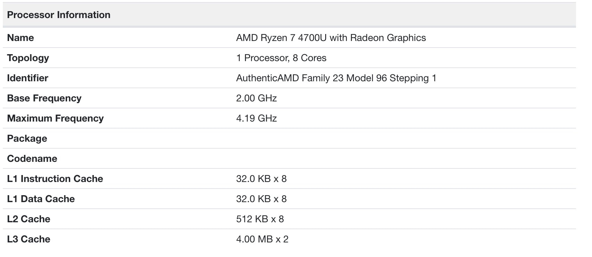The height and width of the screenshot is (257, 592).
Task: Click the 4.19 GHz maximum frequency value
Action: (256, 118)
